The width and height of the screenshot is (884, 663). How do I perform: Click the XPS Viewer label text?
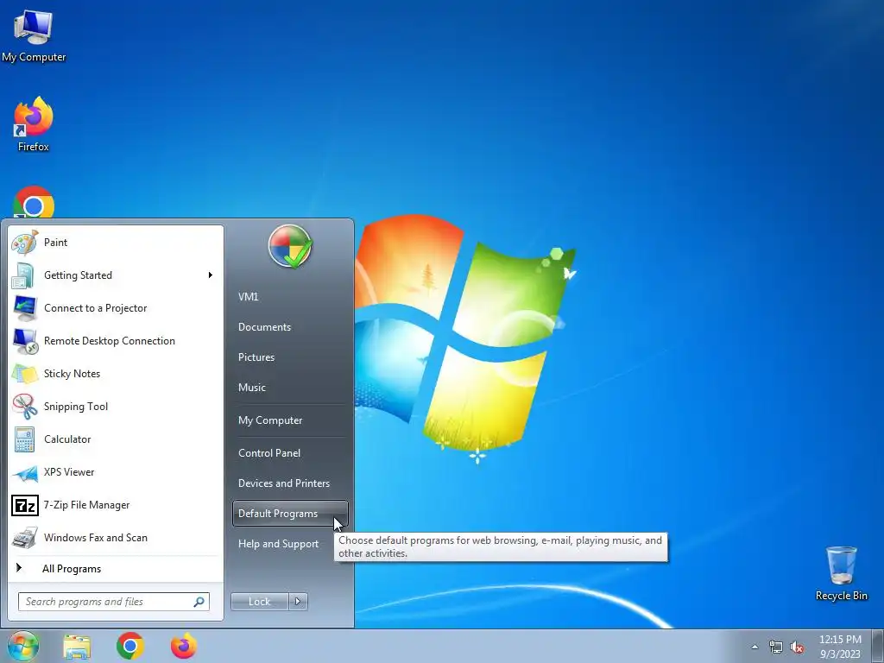tap(69, 472)
